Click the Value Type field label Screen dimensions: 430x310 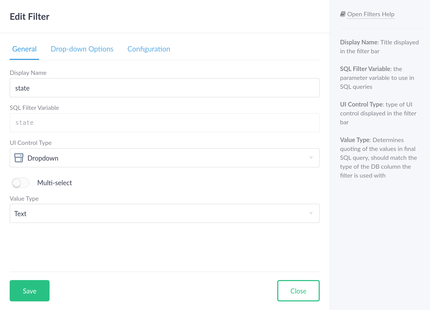pyautogui.click(x=24, y=199)
